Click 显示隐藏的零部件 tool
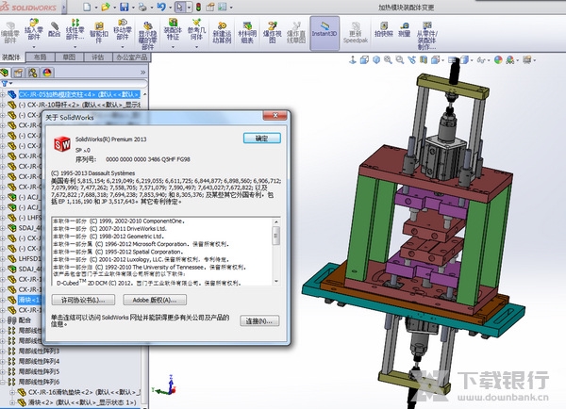Screen dimensions: 566x409 (147, 36)
